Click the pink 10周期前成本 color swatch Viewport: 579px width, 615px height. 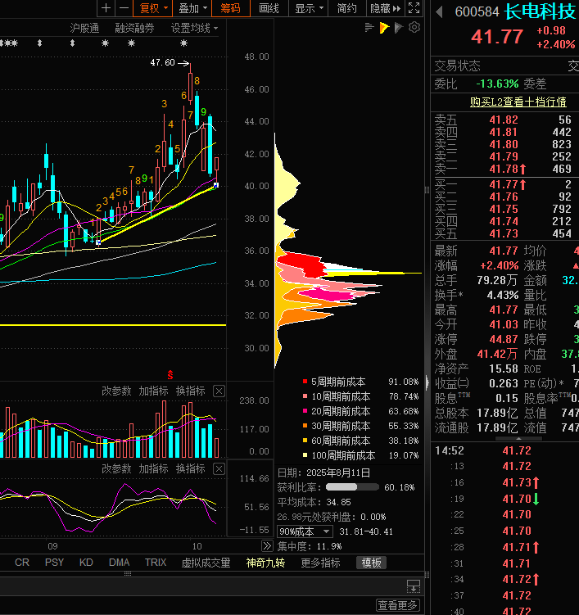coord(305,396)
